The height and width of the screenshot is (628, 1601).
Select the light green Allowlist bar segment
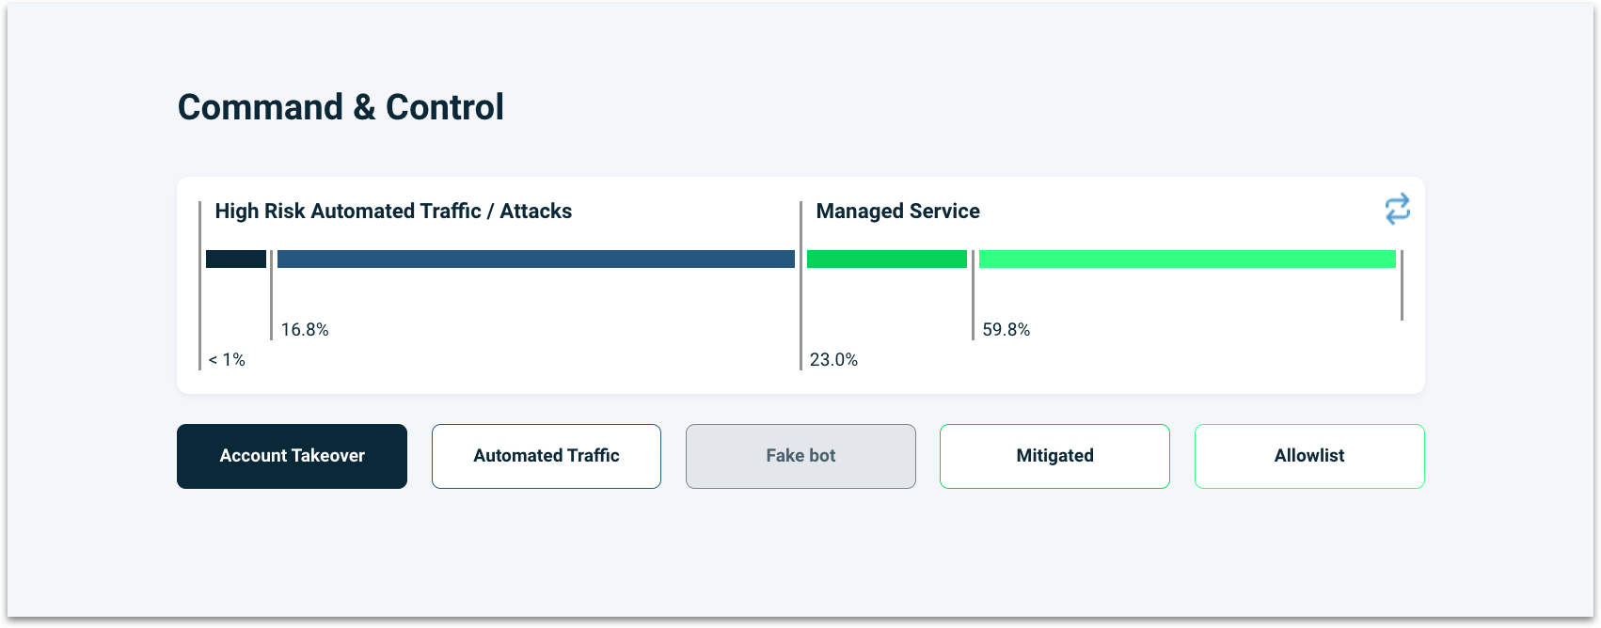1185,259
